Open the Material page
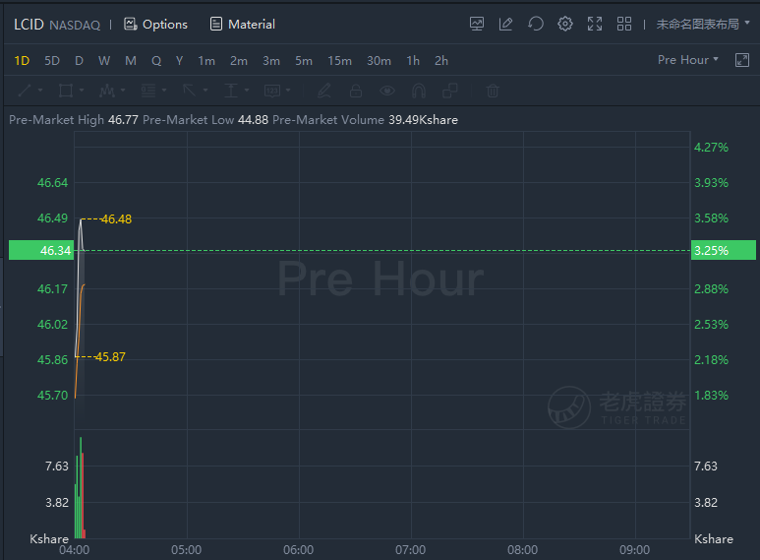The height and width of the screenshot is (560, 760). point(242,25)
